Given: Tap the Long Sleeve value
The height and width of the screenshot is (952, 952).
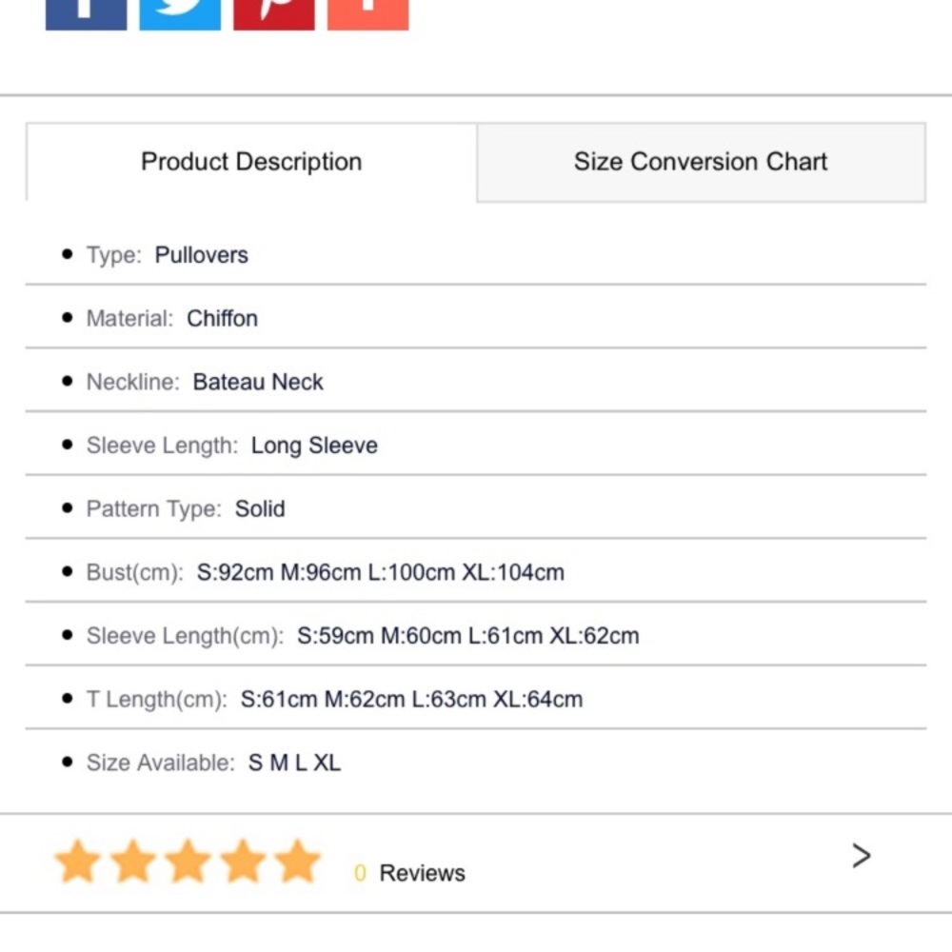Looking at the screenshot, I should coord(314,446).
